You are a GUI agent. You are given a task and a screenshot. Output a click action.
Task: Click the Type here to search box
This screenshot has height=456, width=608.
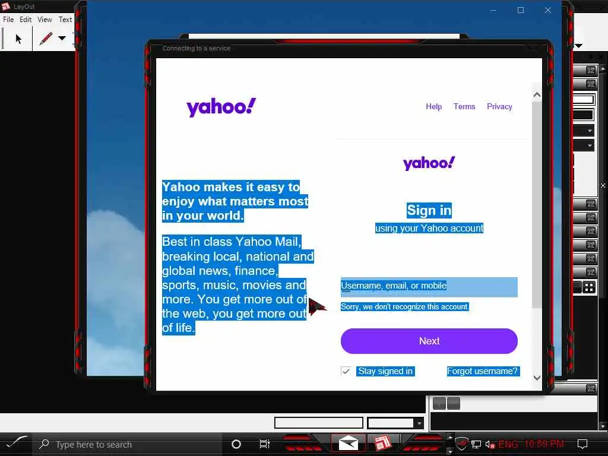pyautogui.click(x=128, y=444)
